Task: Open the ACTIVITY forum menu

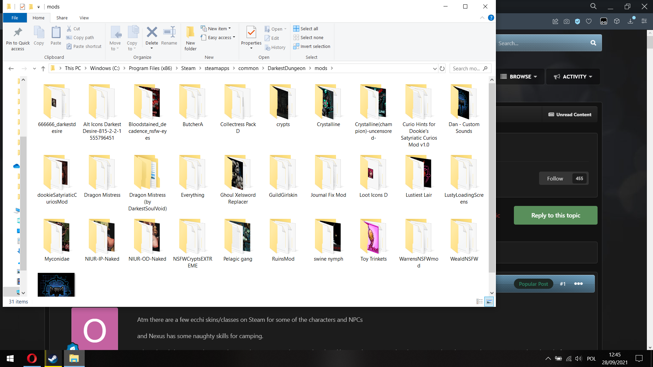Action: point(573,77)
